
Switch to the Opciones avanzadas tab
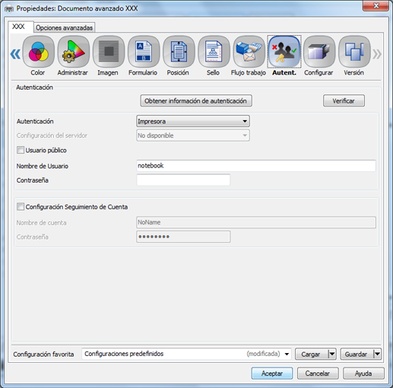pos(65,27)
